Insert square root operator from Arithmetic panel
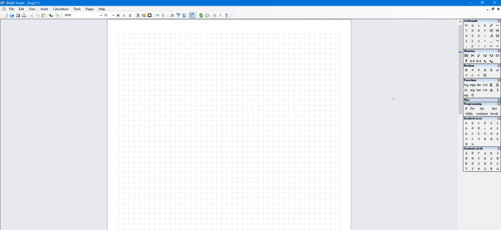501x230 pixels. pos(491,36)
